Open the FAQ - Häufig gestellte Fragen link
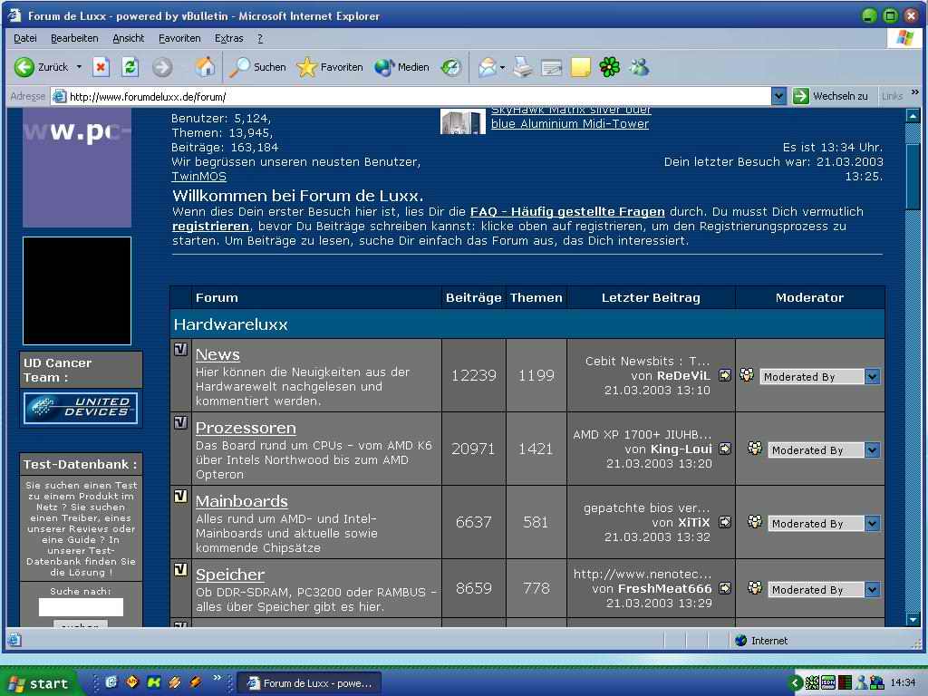The image size is (928, 696). (567, 211)
